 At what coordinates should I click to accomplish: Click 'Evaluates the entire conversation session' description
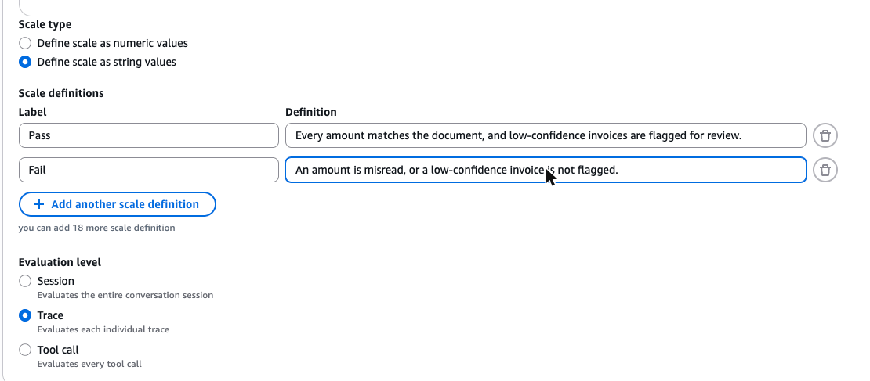tap(125, 295)
